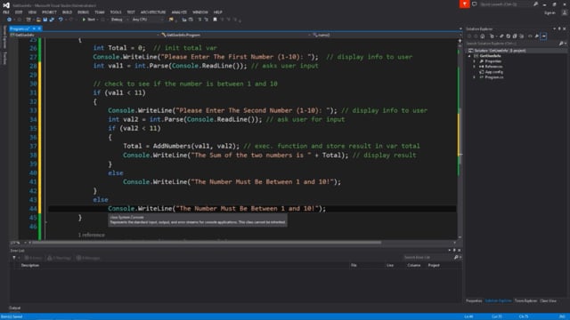This screenshot has width=570, height=320.
Task: Click the feedback speech bubble icon
Action: pyautogui.click(x=475, y=4)
